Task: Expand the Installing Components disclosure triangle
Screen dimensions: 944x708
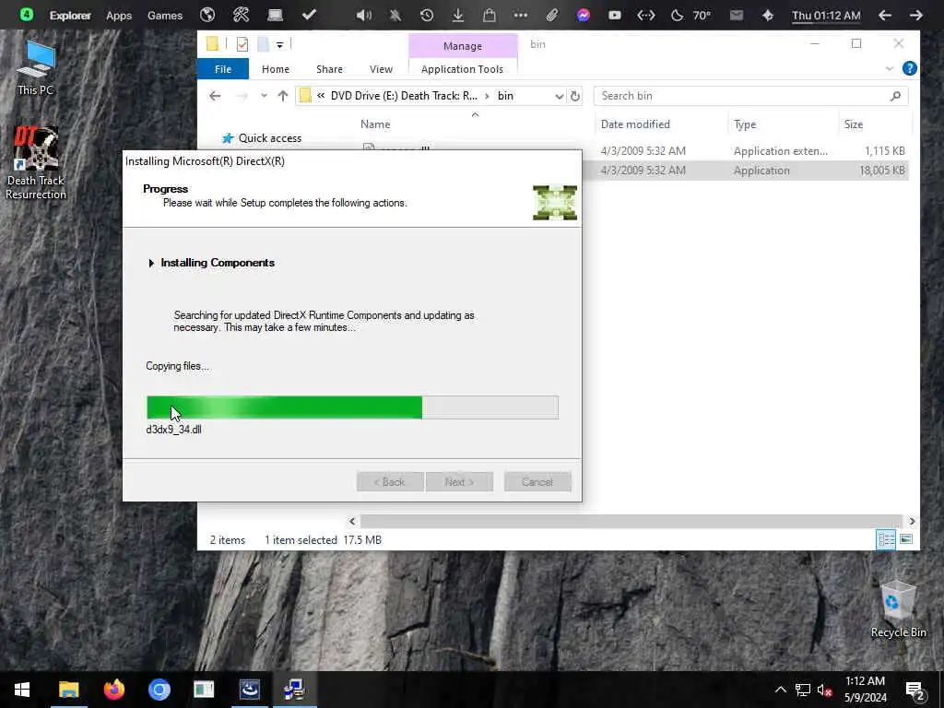Action: [151, 263]
